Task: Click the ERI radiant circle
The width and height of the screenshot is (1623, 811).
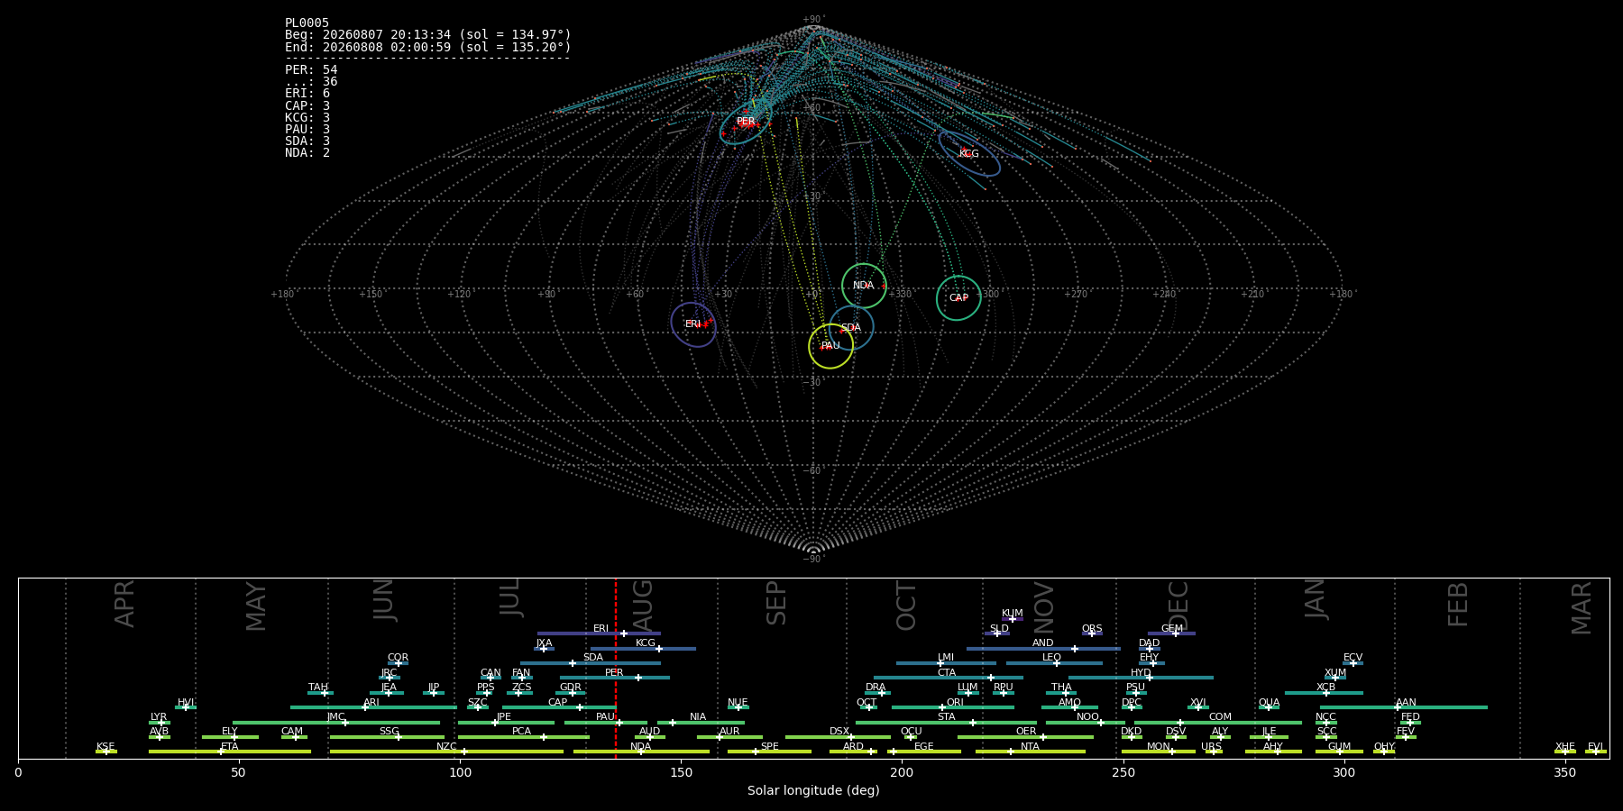Action: tap(693, 324)
